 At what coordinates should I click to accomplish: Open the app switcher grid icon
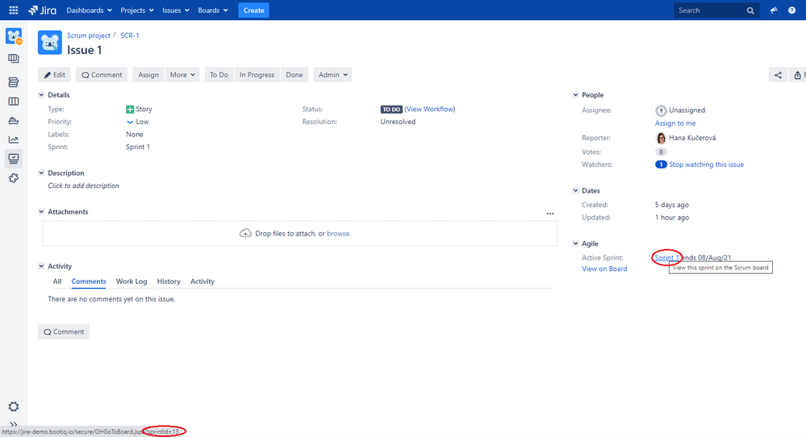pos(14,10)
